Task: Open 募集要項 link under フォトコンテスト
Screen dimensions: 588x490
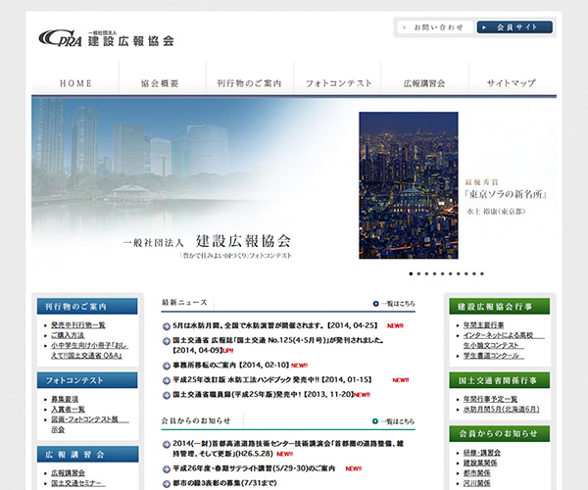Action: click(x=66, y=399)
